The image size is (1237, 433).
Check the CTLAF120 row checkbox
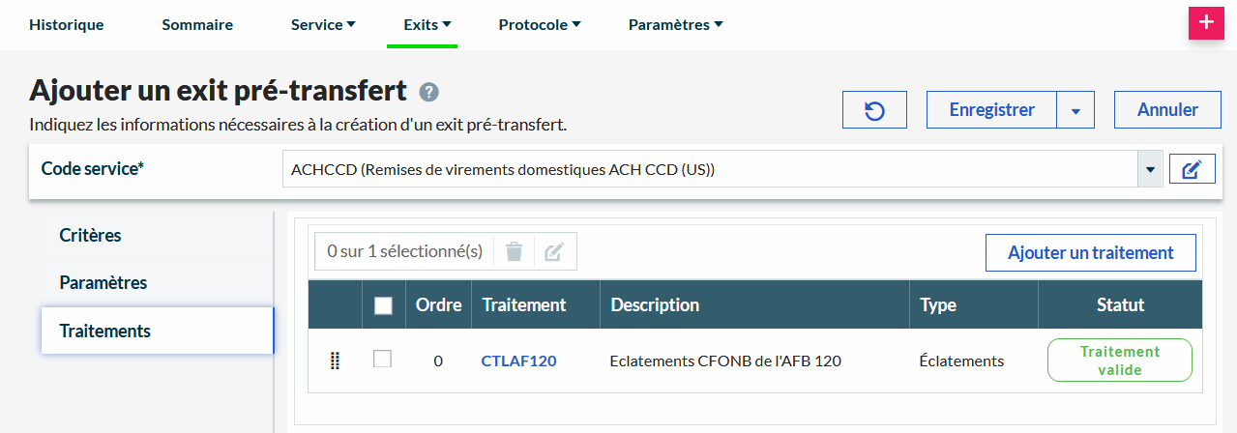tap(383, 360)
